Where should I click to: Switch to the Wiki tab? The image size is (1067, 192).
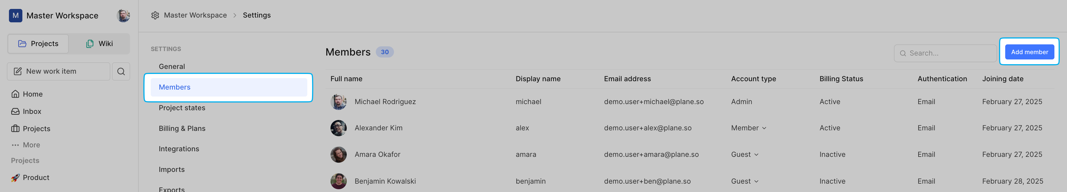[100, 44]
